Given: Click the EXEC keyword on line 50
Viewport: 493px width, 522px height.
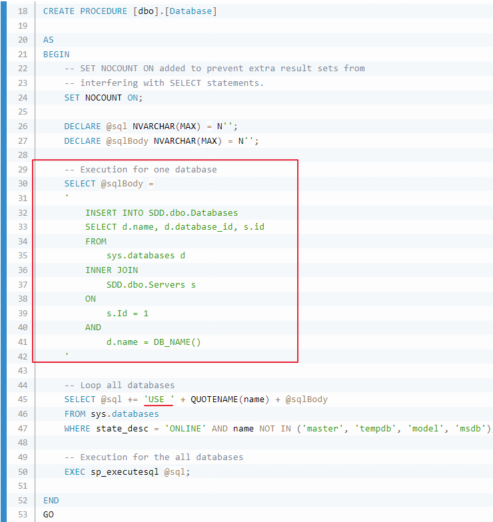Looking at the screenshot, I should point(75,471).
